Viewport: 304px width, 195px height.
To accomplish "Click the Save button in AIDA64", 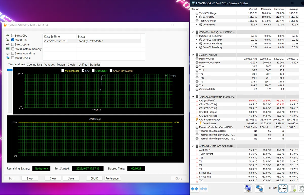I will pos(71,178).
